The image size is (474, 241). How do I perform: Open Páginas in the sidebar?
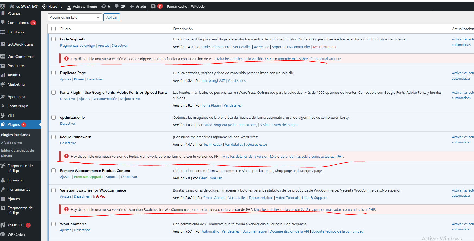point(14,13)
